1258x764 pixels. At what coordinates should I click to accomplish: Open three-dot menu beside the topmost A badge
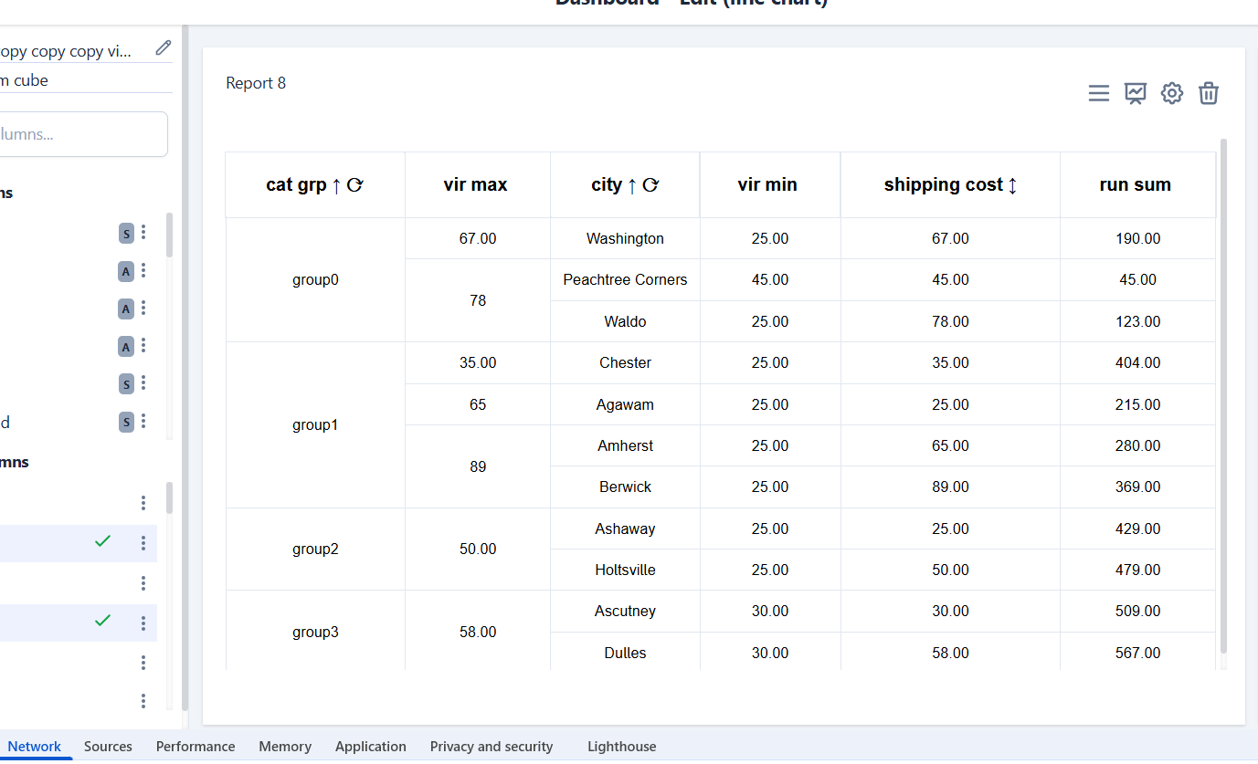click(x=143, y=271)
